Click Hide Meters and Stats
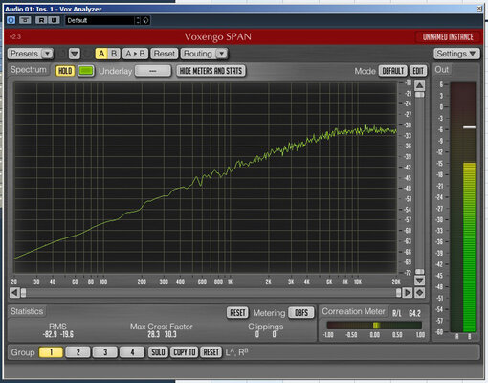488x383 pixels. (x=211, y=71)
